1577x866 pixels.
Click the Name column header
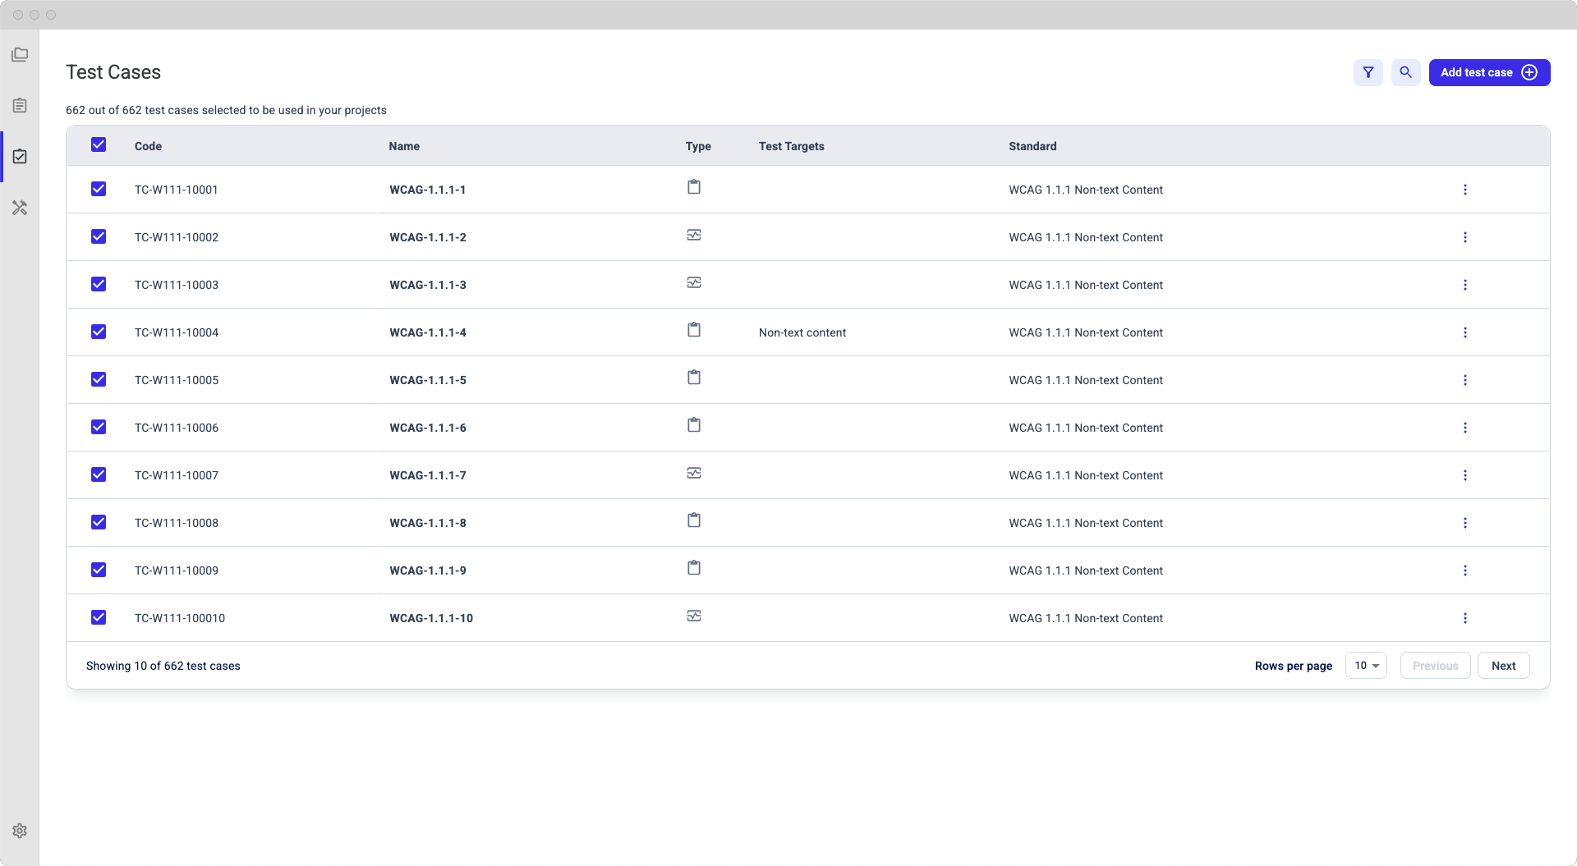point(404,146)
